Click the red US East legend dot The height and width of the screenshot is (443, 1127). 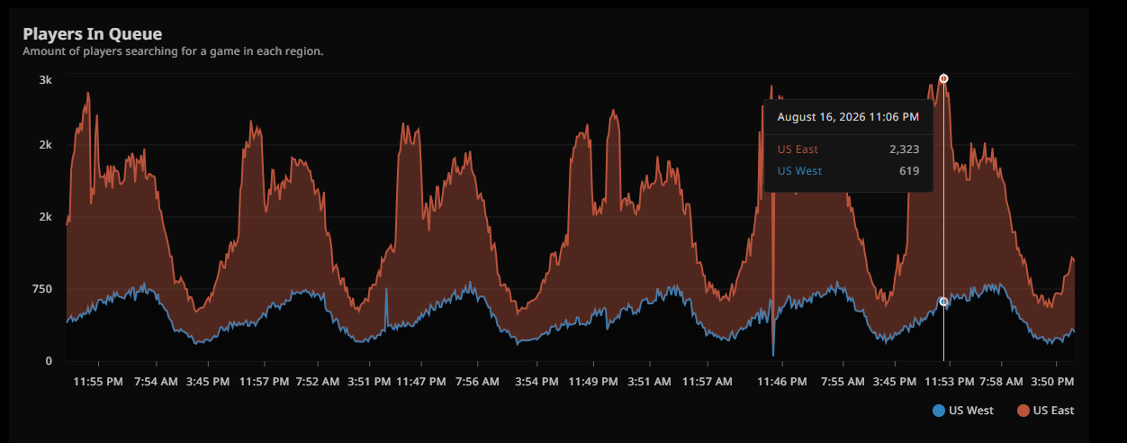pos(1023,411)
